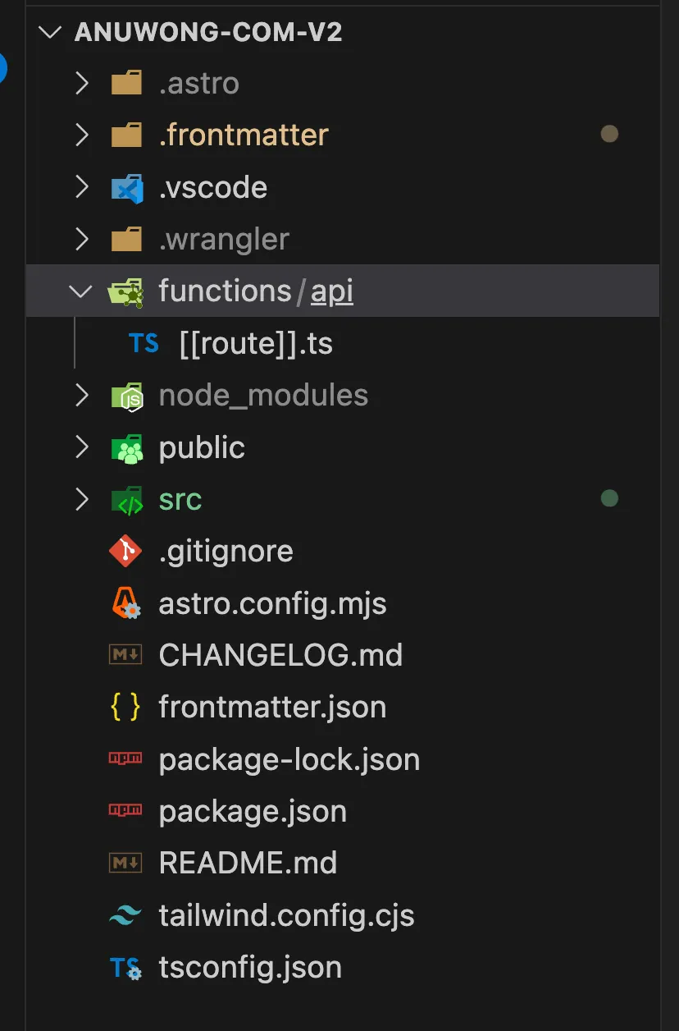
Task: Select the .vscode folder name
Action: pos(213,188)
